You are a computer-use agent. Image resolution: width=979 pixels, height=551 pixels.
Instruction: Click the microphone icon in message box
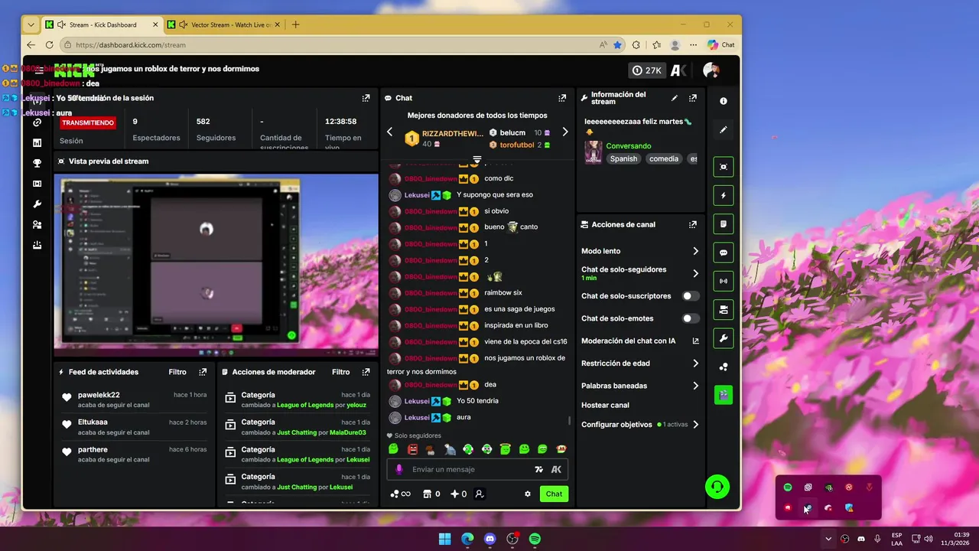coord(399,469)
